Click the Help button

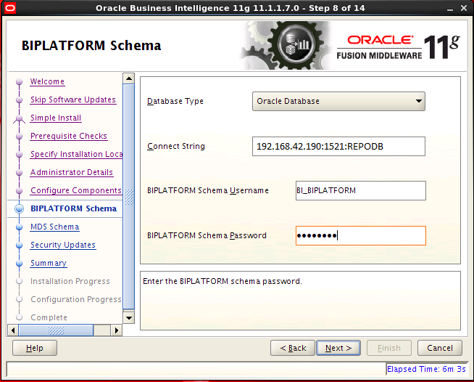(35, 348)
